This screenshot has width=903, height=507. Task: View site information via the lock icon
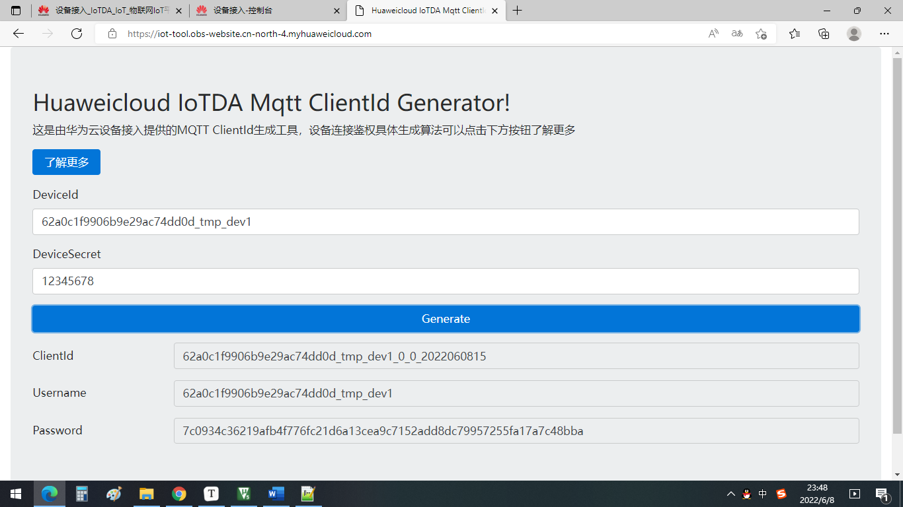(x=112, y=34)
